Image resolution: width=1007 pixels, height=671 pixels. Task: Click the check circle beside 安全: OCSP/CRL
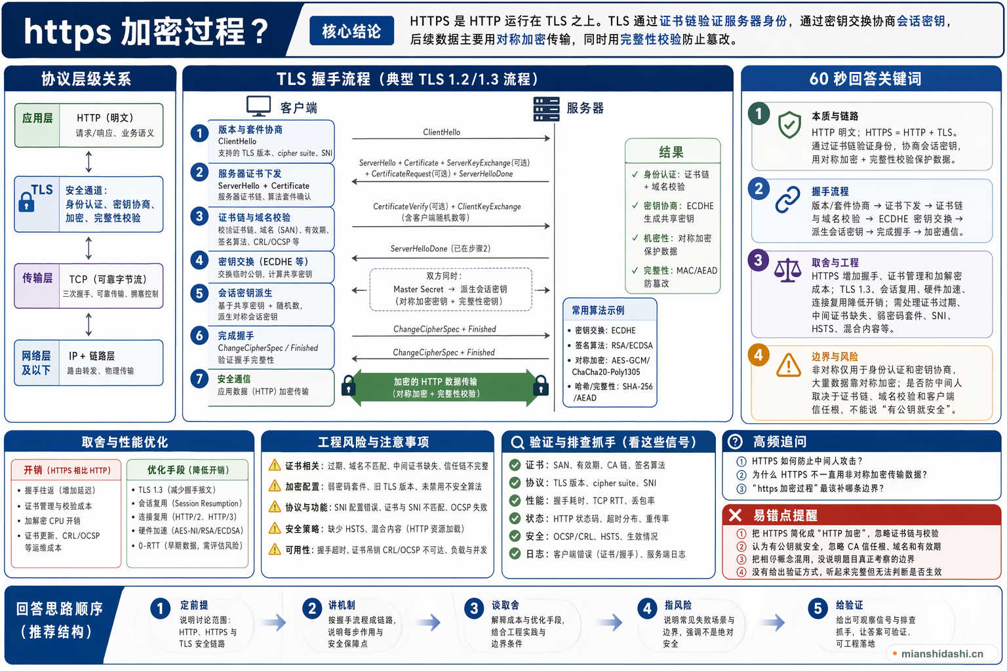[515, 536]
